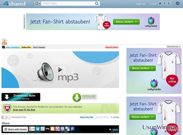Viewport: 183px width, 135px height.
Task: Open the file type dropdown in search
Action: (38, 3)
